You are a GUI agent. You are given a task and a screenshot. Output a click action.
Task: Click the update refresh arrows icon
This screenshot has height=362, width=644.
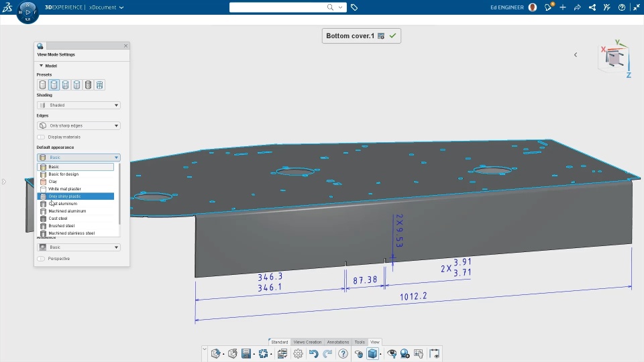pos(263,353)
